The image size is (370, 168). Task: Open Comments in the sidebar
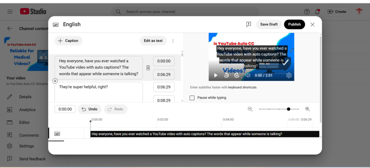[x=29, y=135]
